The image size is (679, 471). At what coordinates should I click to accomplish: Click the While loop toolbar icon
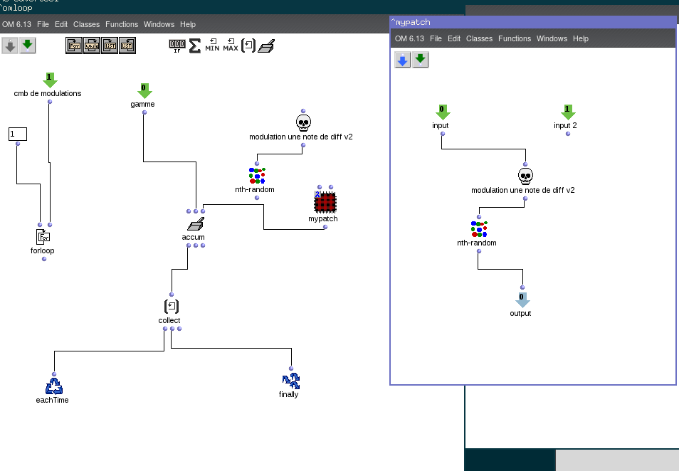coord(92,46)
